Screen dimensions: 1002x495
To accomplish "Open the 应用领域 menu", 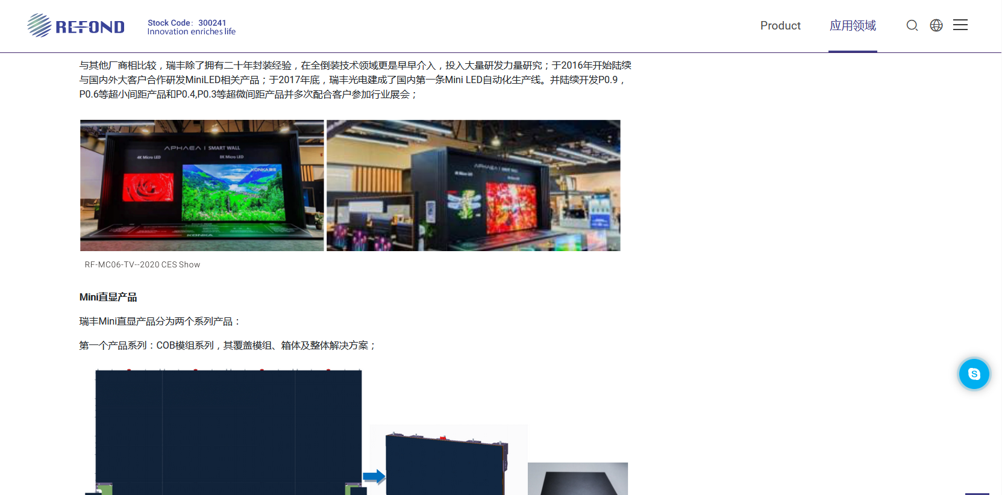I will 853,26.
